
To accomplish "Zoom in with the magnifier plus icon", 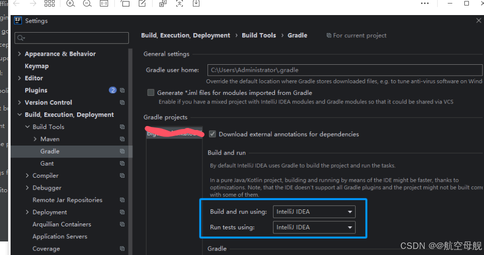I will 71,4.
